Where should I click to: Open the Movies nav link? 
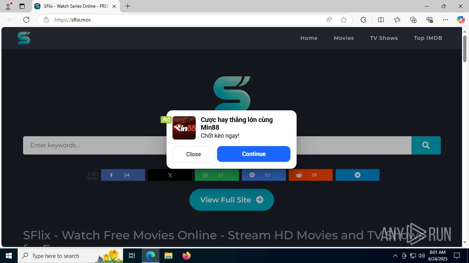(x=344, y=38)
